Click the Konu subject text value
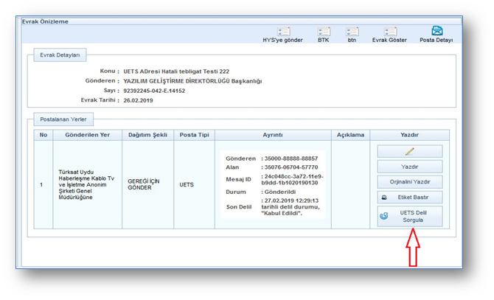Viewport: 494px width, 300px height. tap(176, 71)
